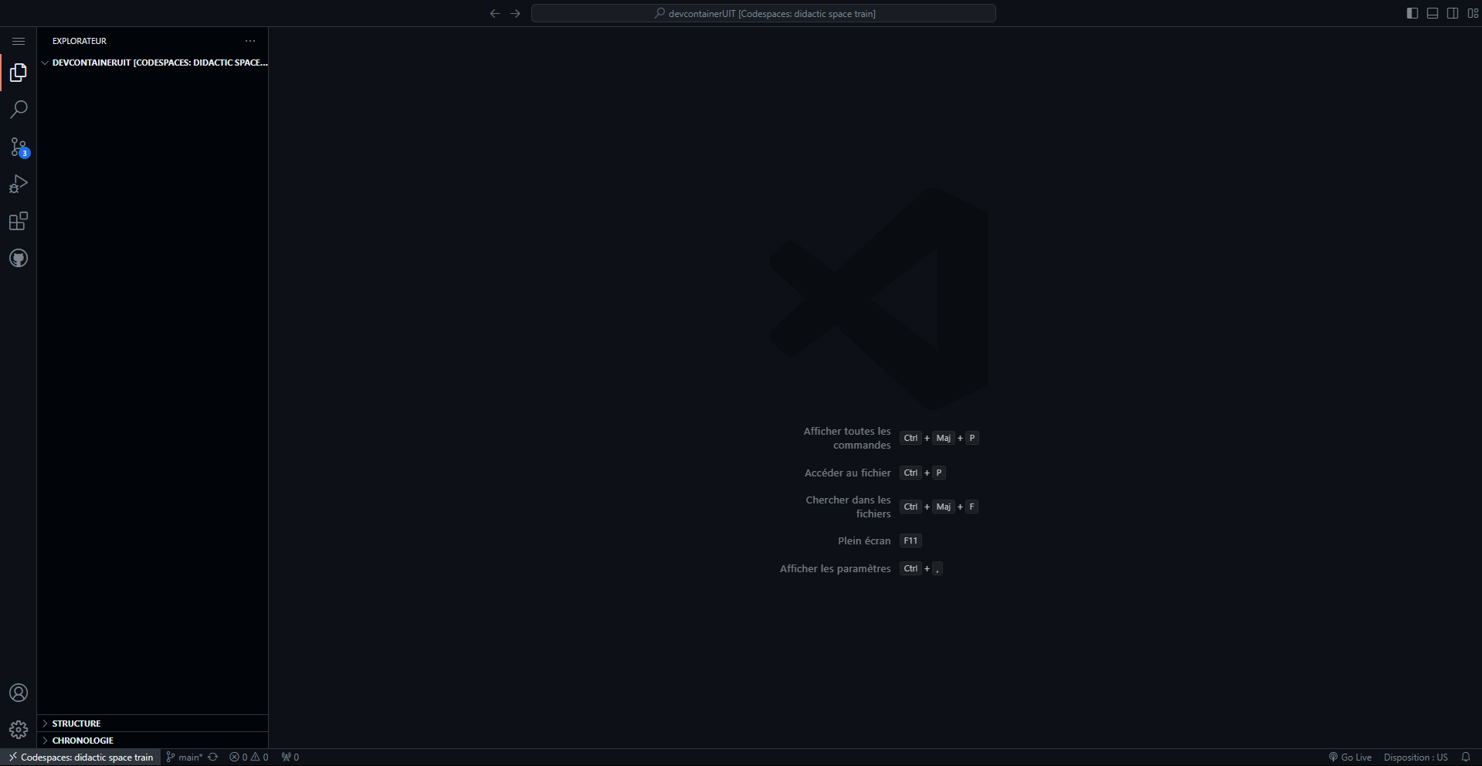Click the command center search box
This screenshot has width=1482, height=766.
tap(763, 13)
